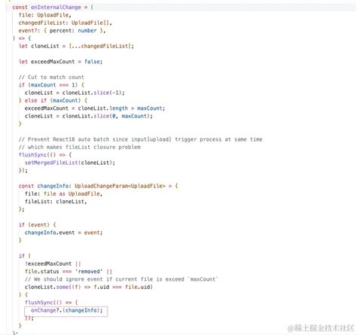357x335 pixels.
Task: Click the first flushSync call
Action: [x=32, y=155]
